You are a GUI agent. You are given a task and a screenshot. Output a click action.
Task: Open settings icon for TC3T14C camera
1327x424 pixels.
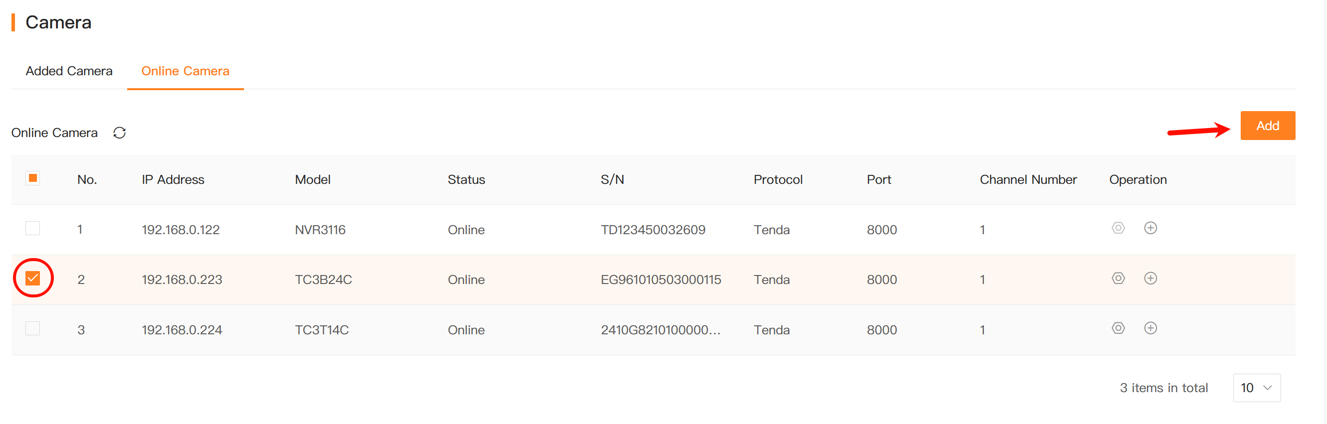pos(1118,328)
